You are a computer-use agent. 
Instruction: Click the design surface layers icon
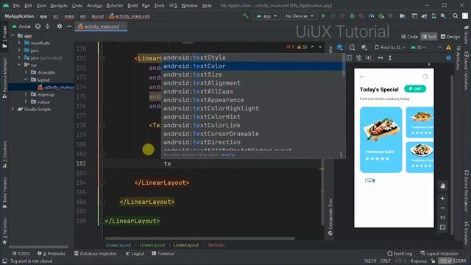[340, 47]
